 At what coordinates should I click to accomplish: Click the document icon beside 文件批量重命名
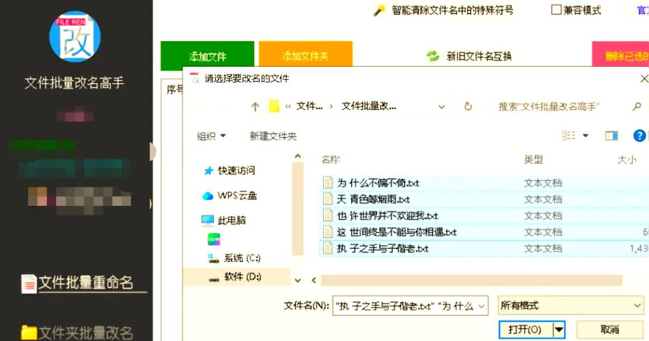29,284
